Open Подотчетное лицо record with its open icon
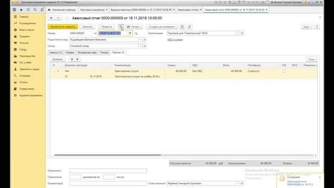The image size is (334, 188). 144,40
